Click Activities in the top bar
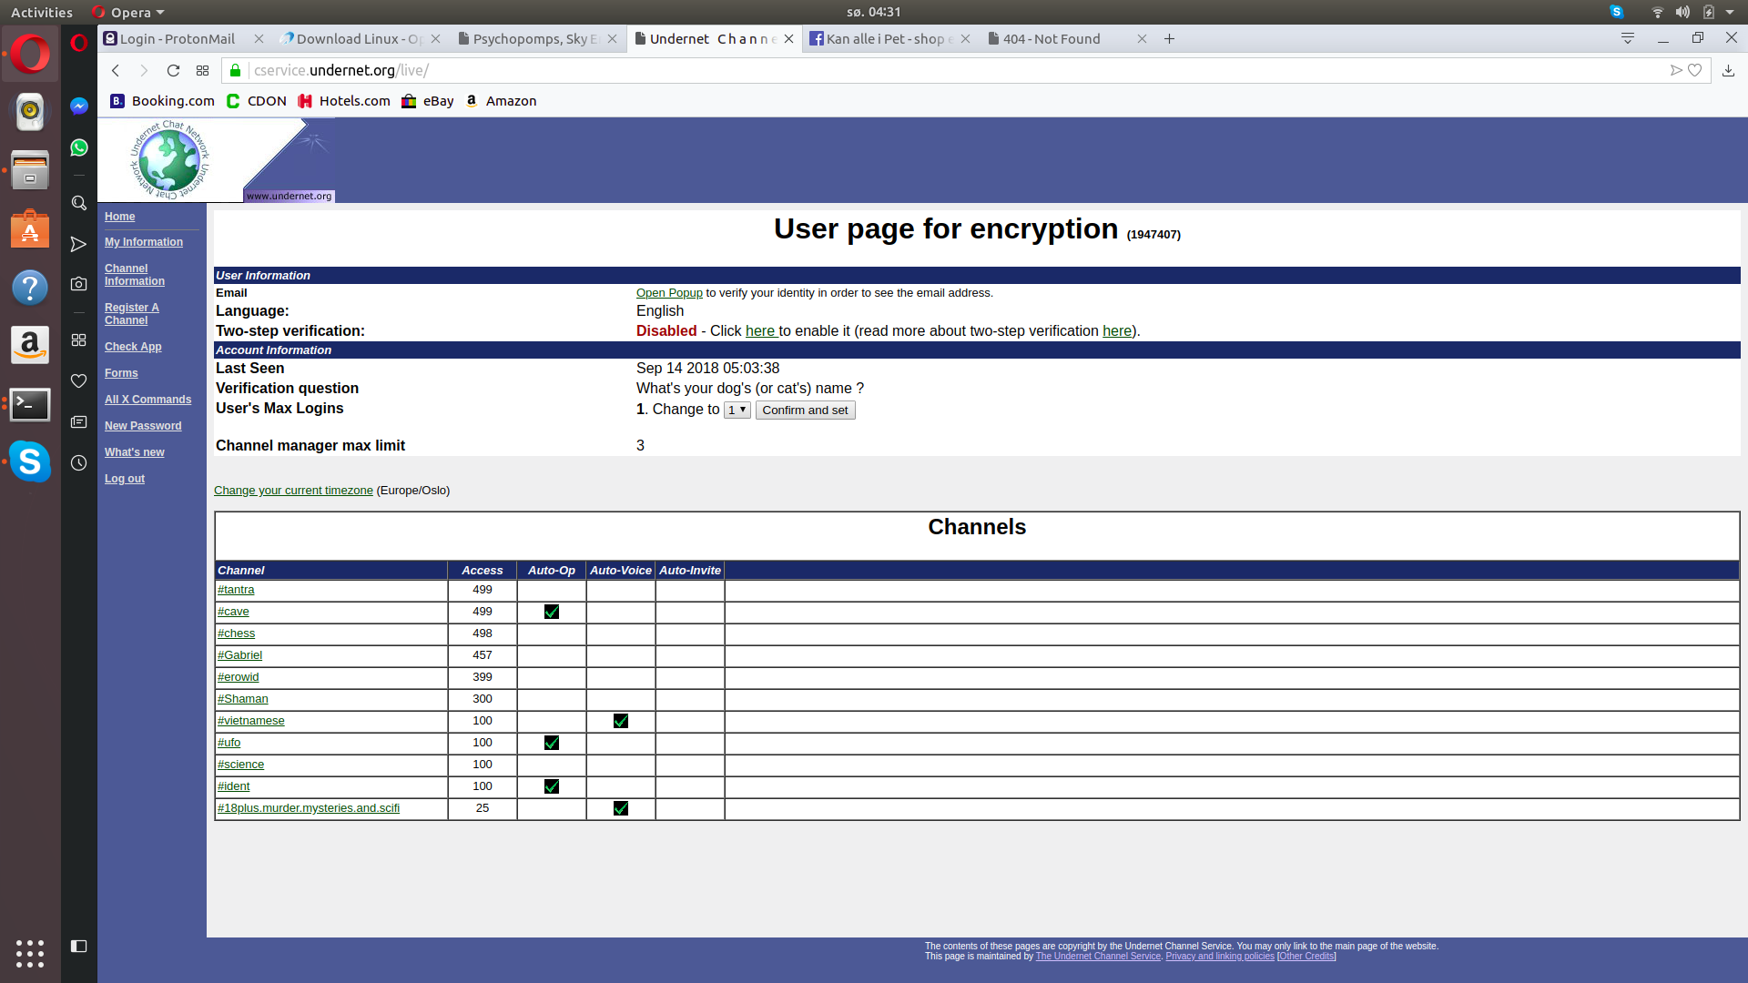Viewport: 1748px width, 983px height. click(42, 12)
